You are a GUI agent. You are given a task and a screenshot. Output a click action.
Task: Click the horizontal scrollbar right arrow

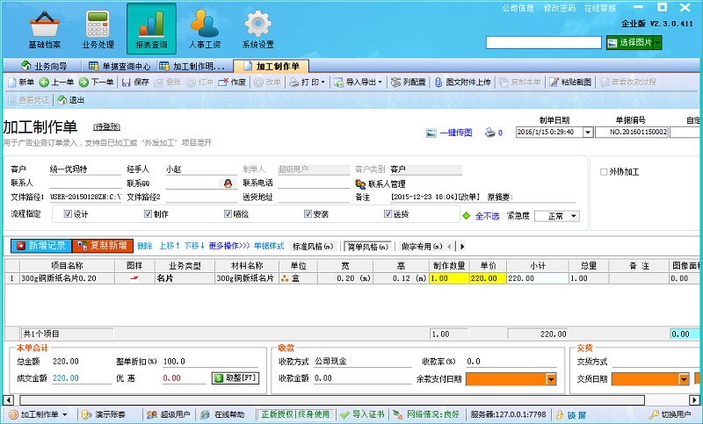pos(694,399)
